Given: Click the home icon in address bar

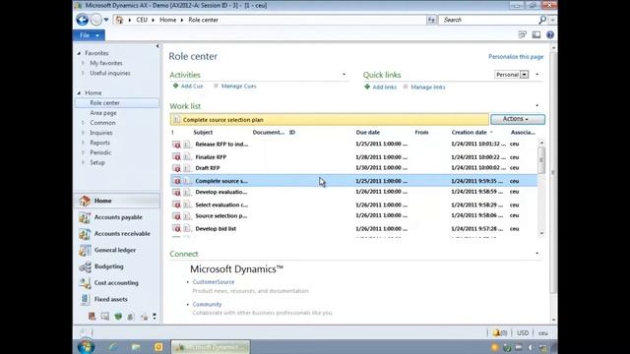Looking at the screenshot, I should [119, 20].
